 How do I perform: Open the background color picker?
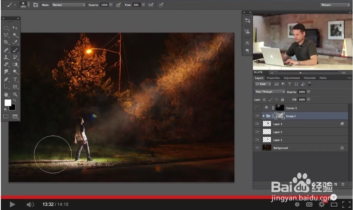pos(13,108)
